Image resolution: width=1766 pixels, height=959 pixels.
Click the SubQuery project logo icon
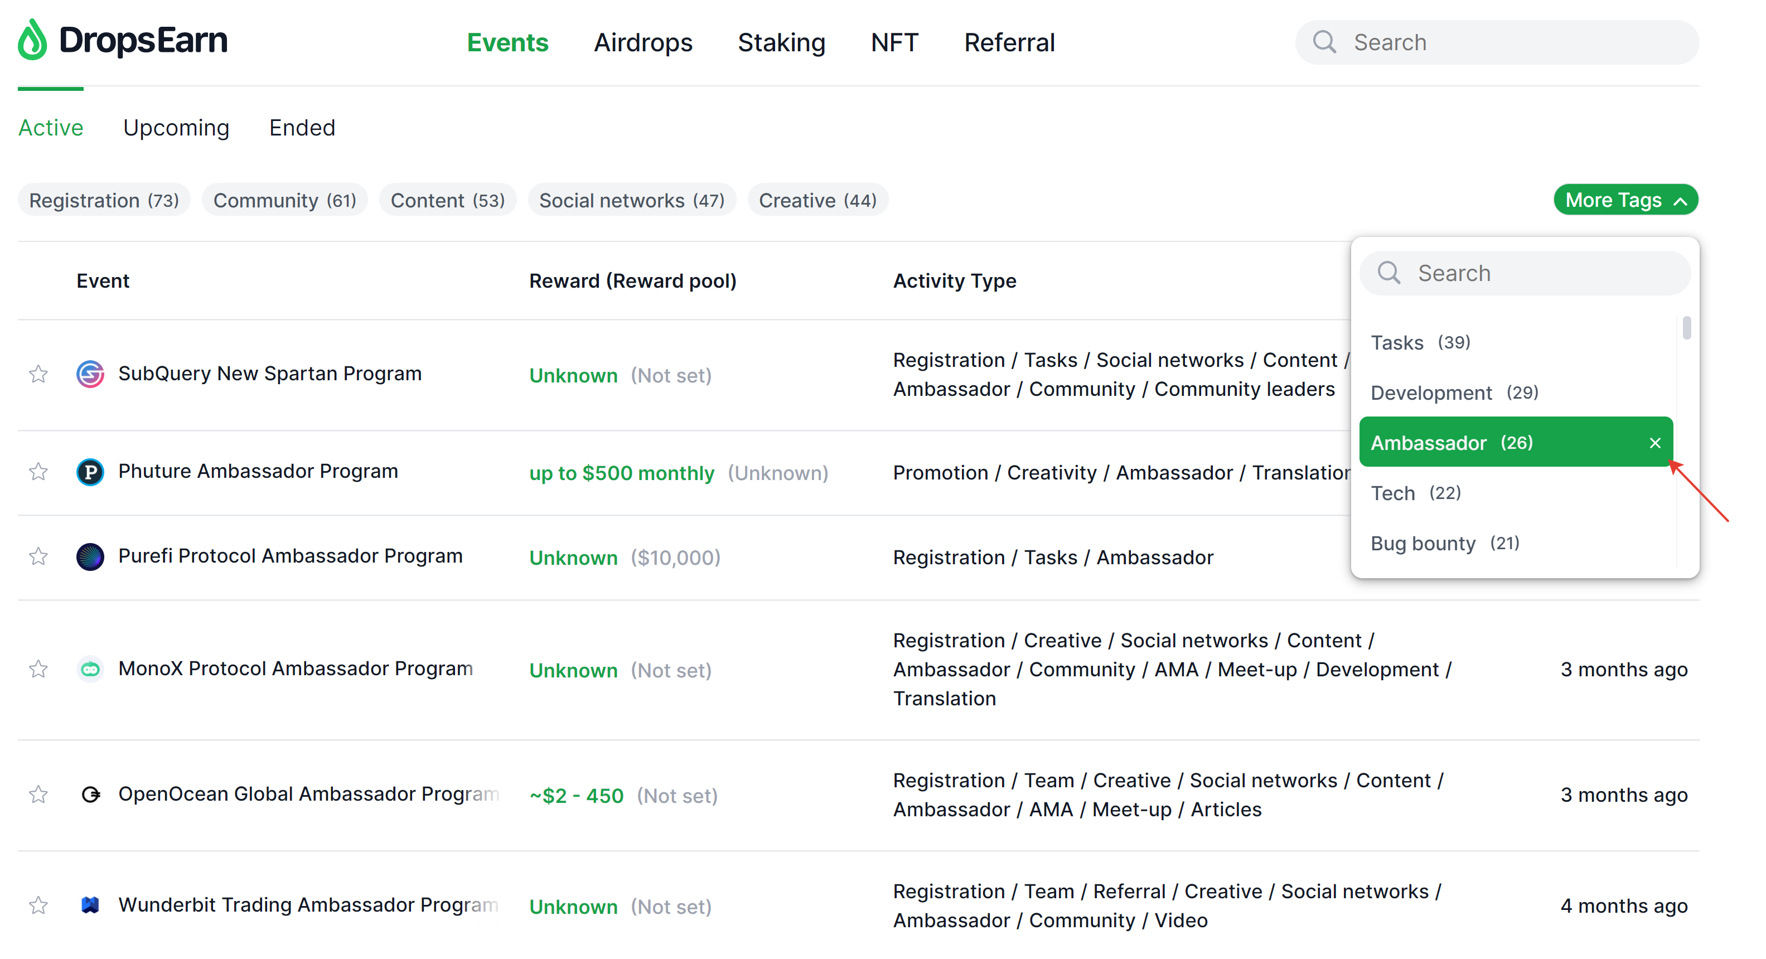coord(90,374)
